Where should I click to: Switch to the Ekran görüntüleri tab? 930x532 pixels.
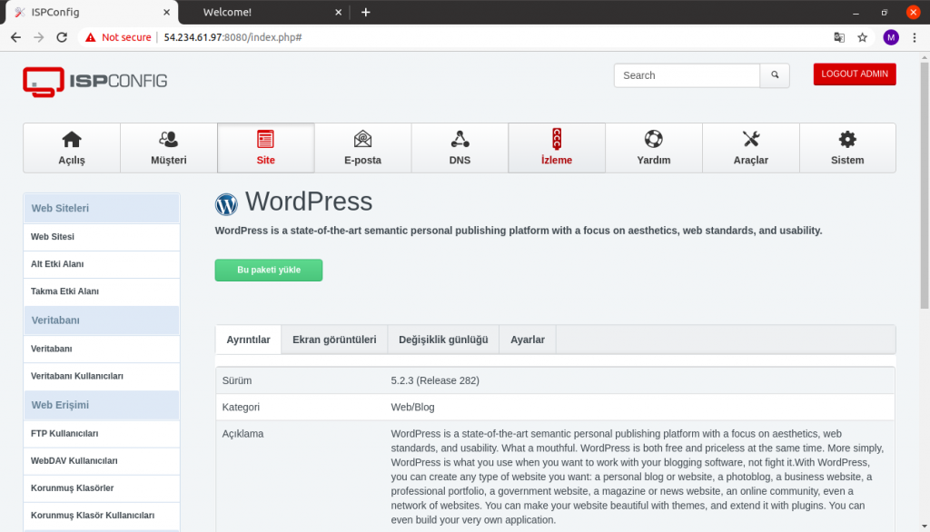(x=334, y=340)
